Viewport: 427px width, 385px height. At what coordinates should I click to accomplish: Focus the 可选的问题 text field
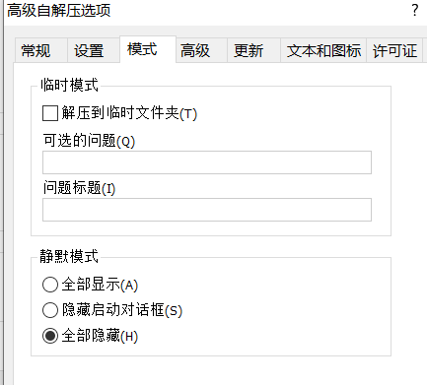click(207, 162)
